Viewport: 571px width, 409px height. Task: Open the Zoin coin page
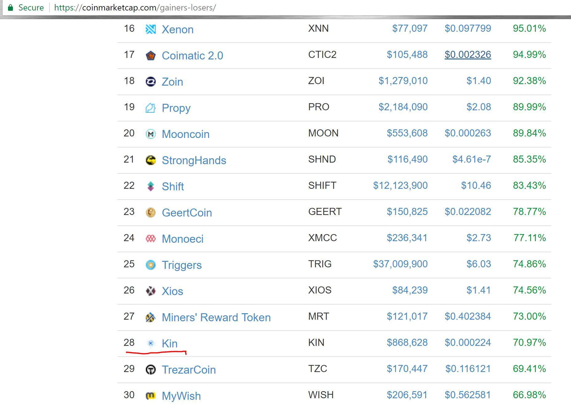coord(172,82)
